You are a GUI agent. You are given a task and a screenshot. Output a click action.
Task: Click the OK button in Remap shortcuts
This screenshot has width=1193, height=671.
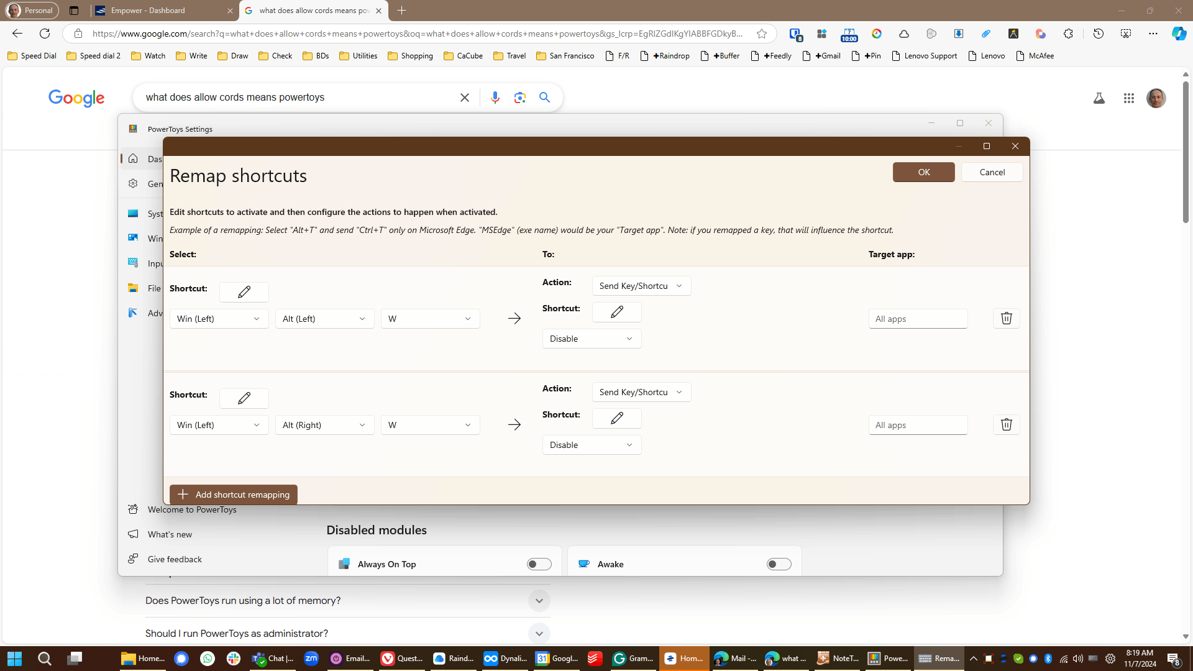(x=923, y=172)
